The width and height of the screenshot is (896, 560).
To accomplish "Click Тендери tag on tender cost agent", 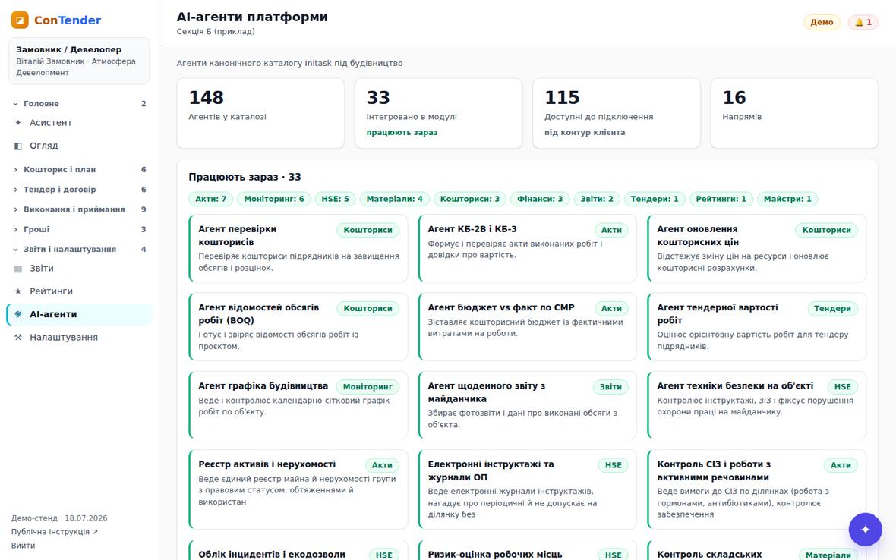I will click(832, 308).
